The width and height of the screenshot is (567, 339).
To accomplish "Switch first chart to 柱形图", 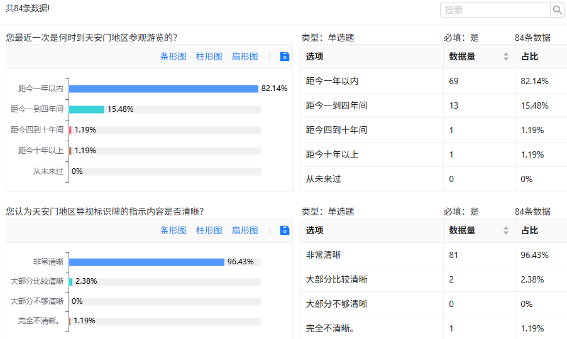I will [209, 56].
